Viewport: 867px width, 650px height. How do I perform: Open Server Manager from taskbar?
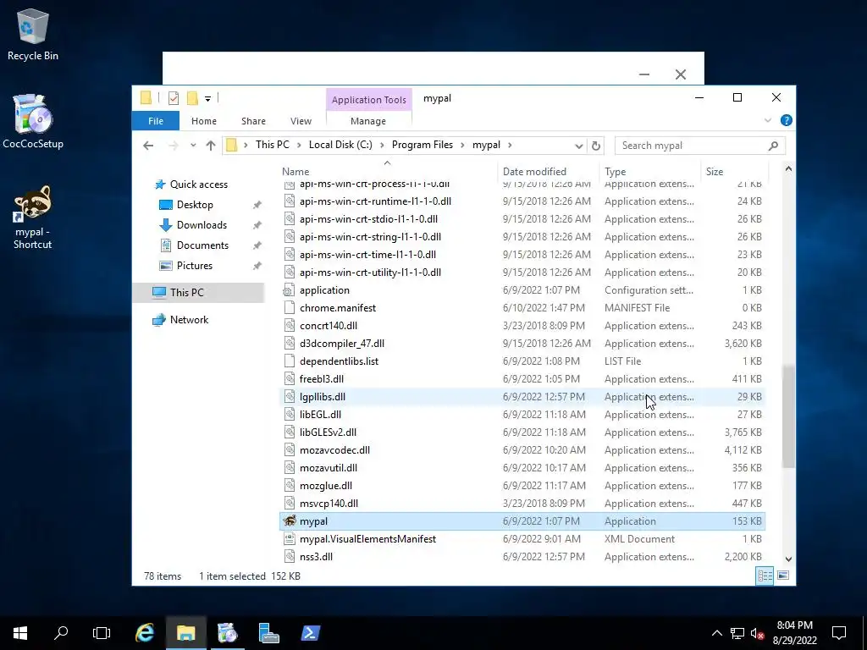tap(268, 633)
